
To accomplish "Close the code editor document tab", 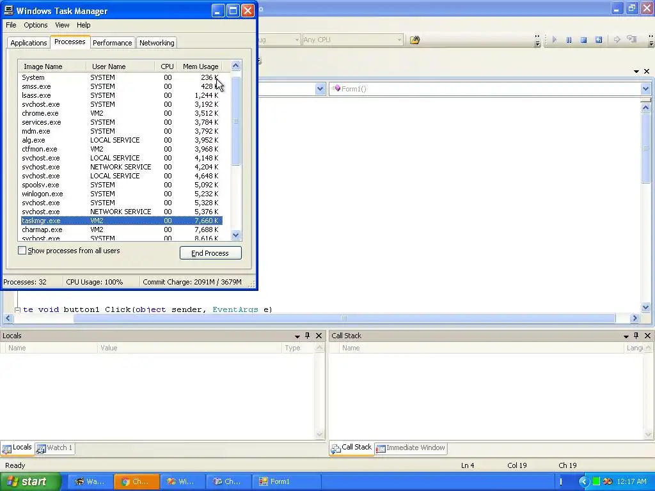I will [647, 72].
